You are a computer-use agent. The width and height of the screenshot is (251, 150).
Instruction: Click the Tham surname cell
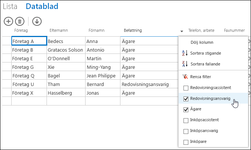(x=66, y=84)
